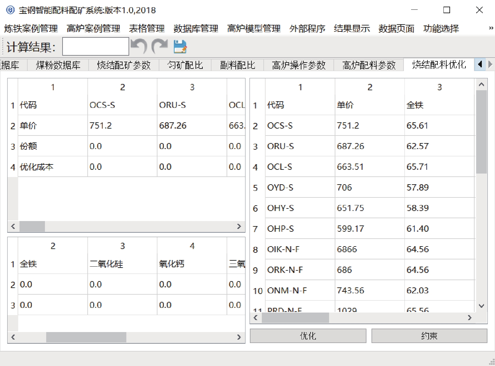Select row header 5 in right table
This screenshot has height=366, width=495.
pos(258,187)
